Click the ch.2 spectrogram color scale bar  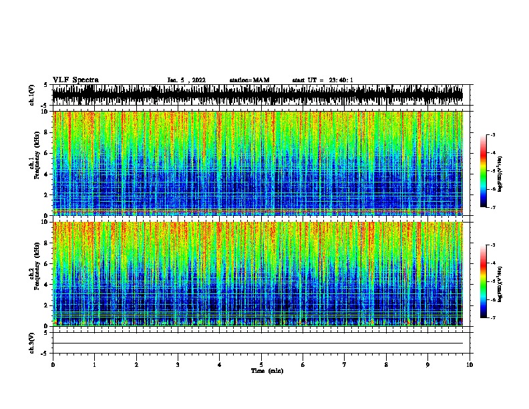coord(484,281)
